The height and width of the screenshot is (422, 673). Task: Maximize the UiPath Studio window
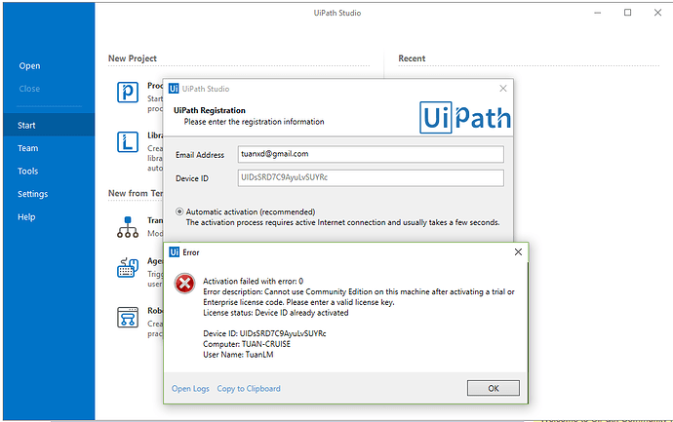click(627, 13)
